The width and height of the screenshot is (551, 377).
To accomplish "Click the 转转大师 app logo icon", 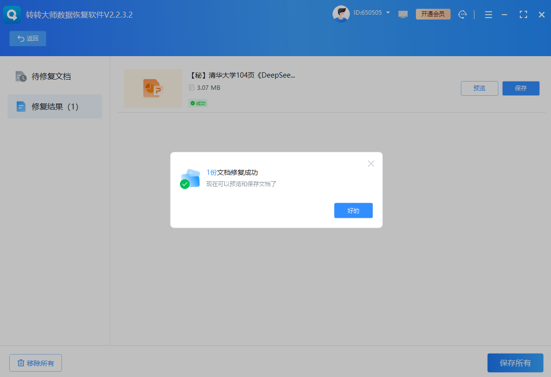I will [12, 15].
